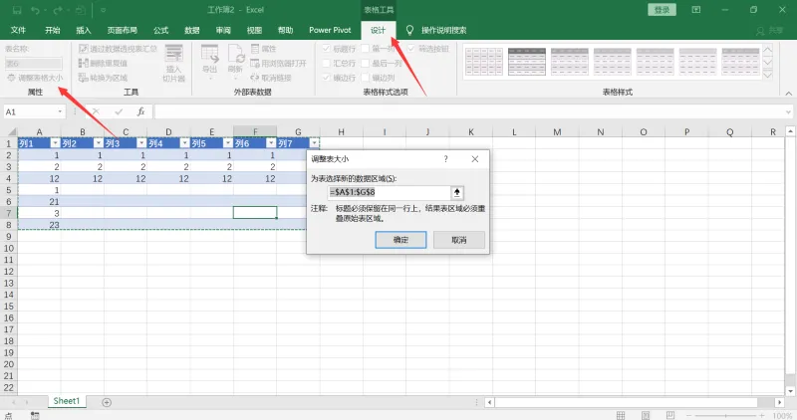Click 通过数据透视表汇总 pivot summarize icon

point(84,49)
